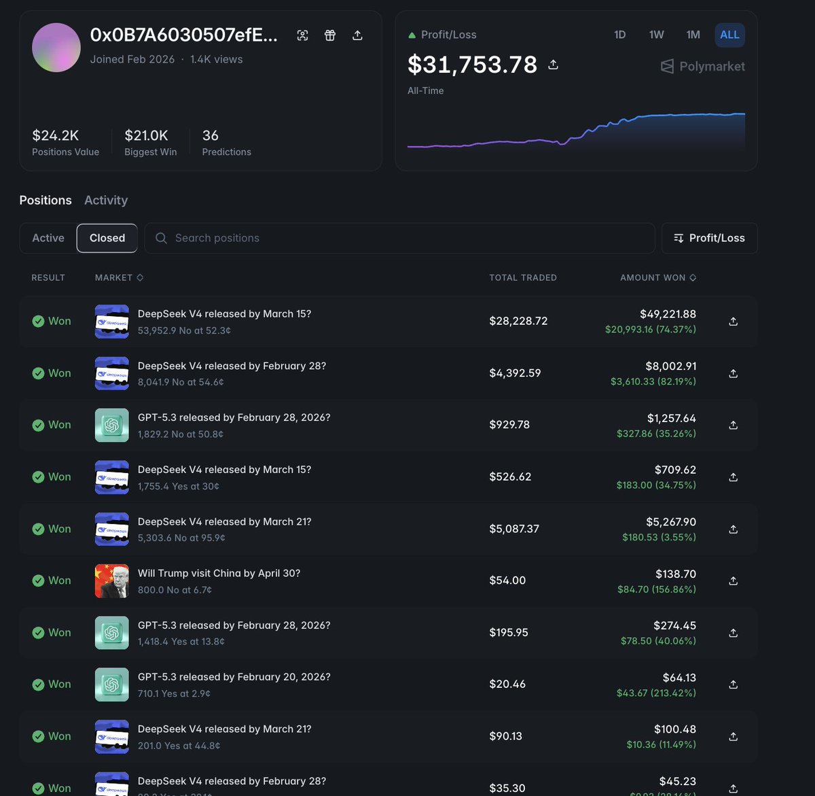Screen dimensions: 815x796
Task: Share the $49,221.88 won position
Action: point(733,322)
